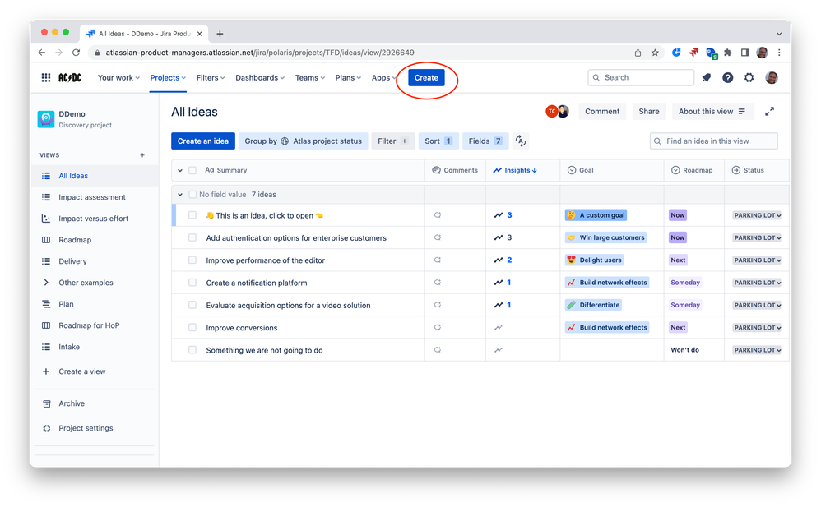821x507 pixels.
Task: Click the Jira Search field
Action: [641, 77]
